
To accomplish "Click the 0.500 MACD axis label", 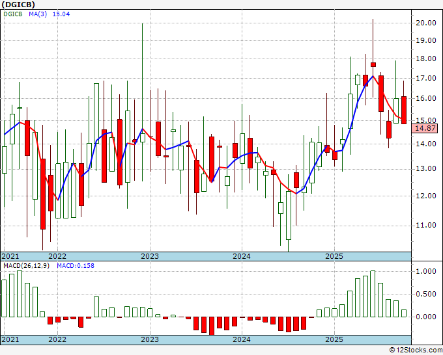I will click(x=426, y=294).
